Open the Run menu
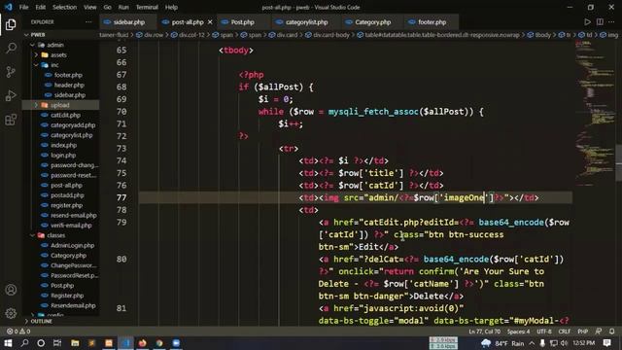622x350 pixels. click(x=123, y=7)
